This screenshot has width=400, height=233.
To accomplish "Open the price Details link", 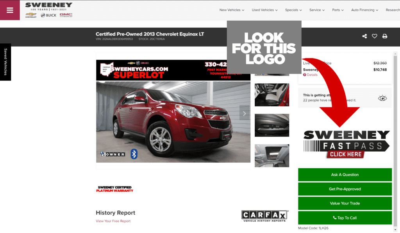I will pos(312,75).
